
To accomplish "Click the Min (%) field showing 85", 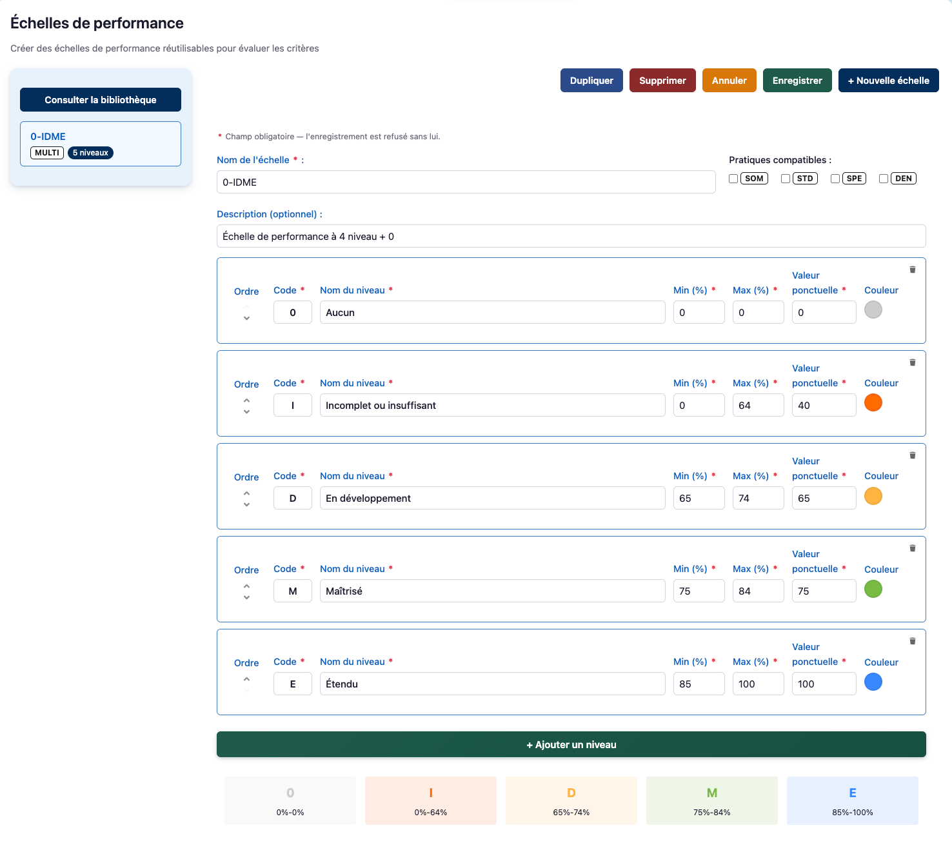I will [x=699, y=684].
